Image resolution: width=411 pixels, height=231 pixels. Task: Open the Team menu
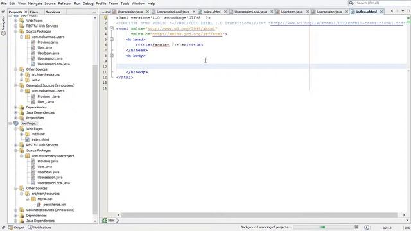coord(113,4)
